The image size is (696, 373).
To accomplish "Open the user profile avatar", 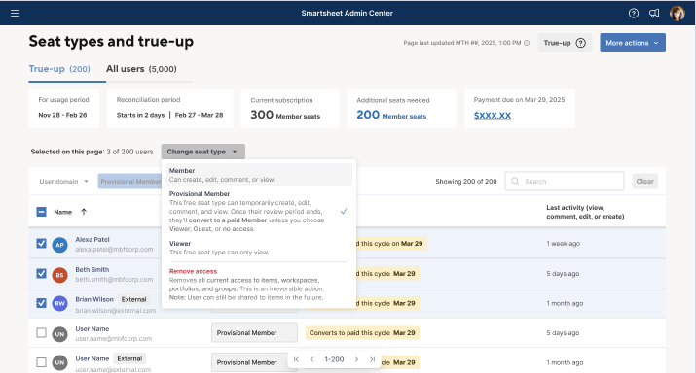I will 678,14.
